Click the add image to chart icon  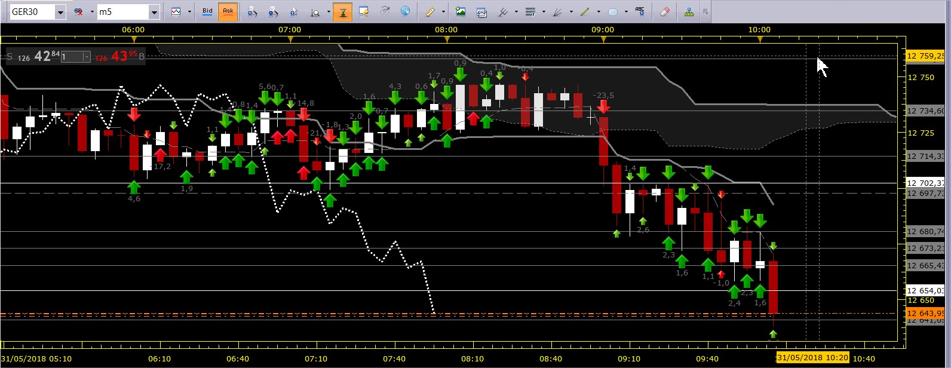pyautogui.click(x=461, y=11)
